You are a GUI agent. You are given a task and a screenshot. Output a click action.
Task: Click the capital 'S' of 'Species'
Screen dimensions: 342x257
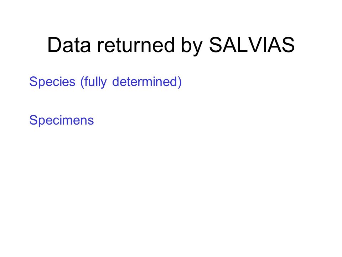point(34,81)
